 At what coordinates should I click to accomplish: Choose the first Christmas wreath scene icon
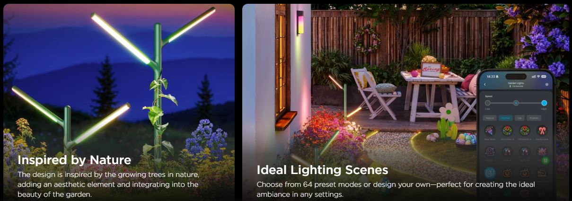coord(507,131)
